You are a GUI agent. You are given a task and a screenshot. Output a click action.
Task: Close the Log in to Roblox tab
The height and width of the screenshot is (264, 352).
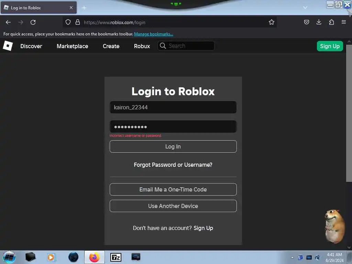(71, 8)
